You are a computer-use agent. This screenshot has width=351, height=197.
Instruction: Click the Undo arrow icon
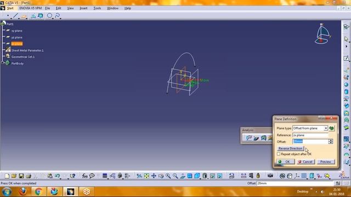[57, 176]
